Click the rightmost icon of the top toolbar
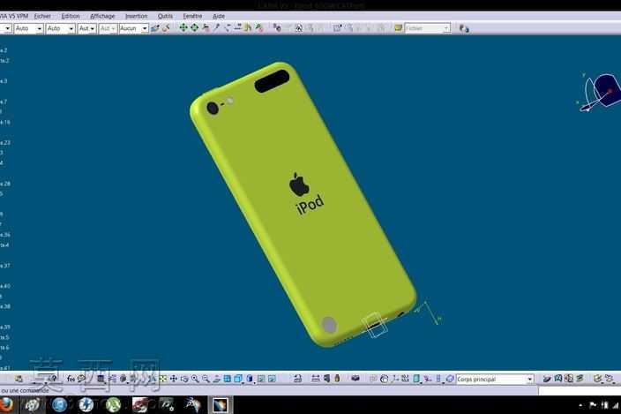Screen dimensions: 621x414 pyautogui.click(x=464, y=28)
